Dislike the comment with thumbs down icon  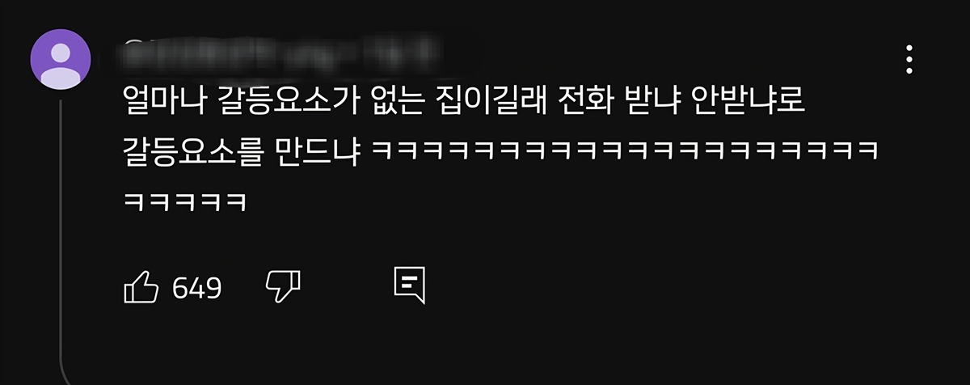[283, 286]
